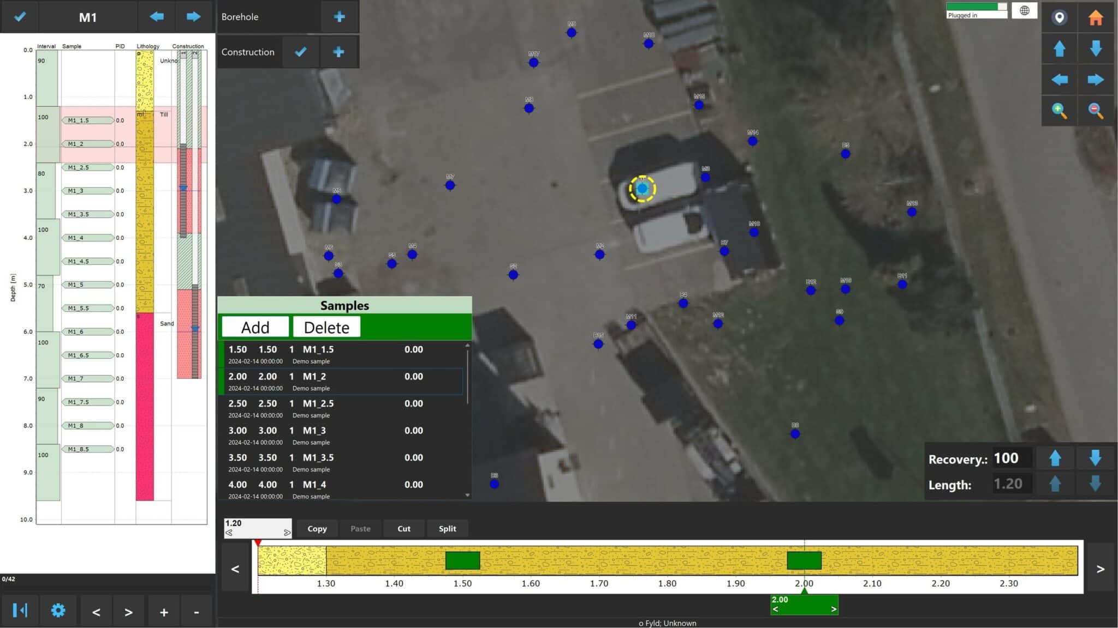Zoom out with the magnifier minus icon
The height and width of the screenshot is (628, 1118).
click(1095, 111)
